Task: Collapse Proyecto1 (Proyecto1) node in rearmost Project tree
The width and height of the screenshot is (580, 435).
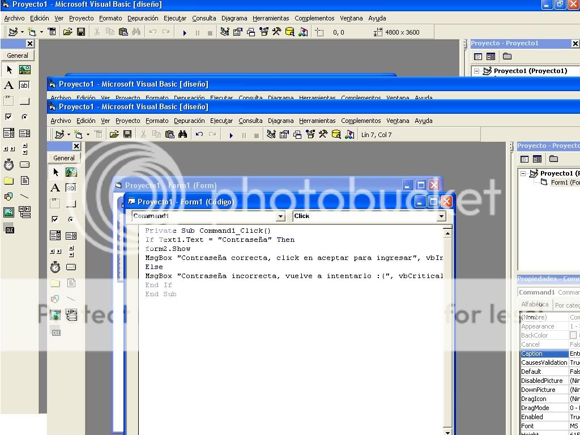Action: 477,71
